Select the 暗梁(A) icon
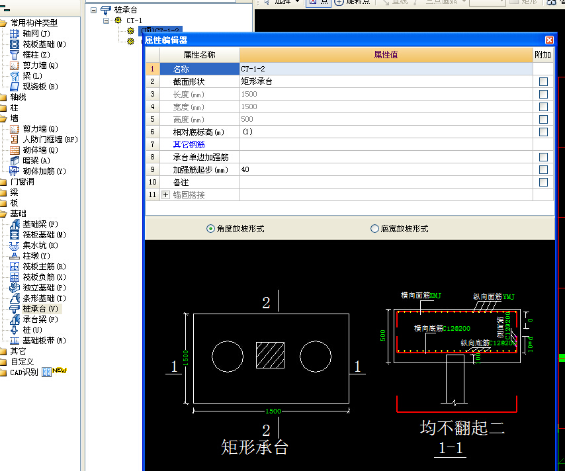The width and height of the screenshot is (565, 471). [x=15, y=161]
